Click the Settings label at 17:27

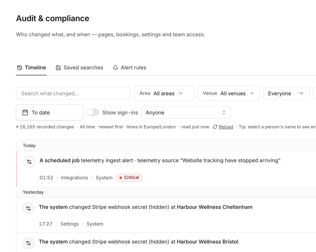coord(70,224)
